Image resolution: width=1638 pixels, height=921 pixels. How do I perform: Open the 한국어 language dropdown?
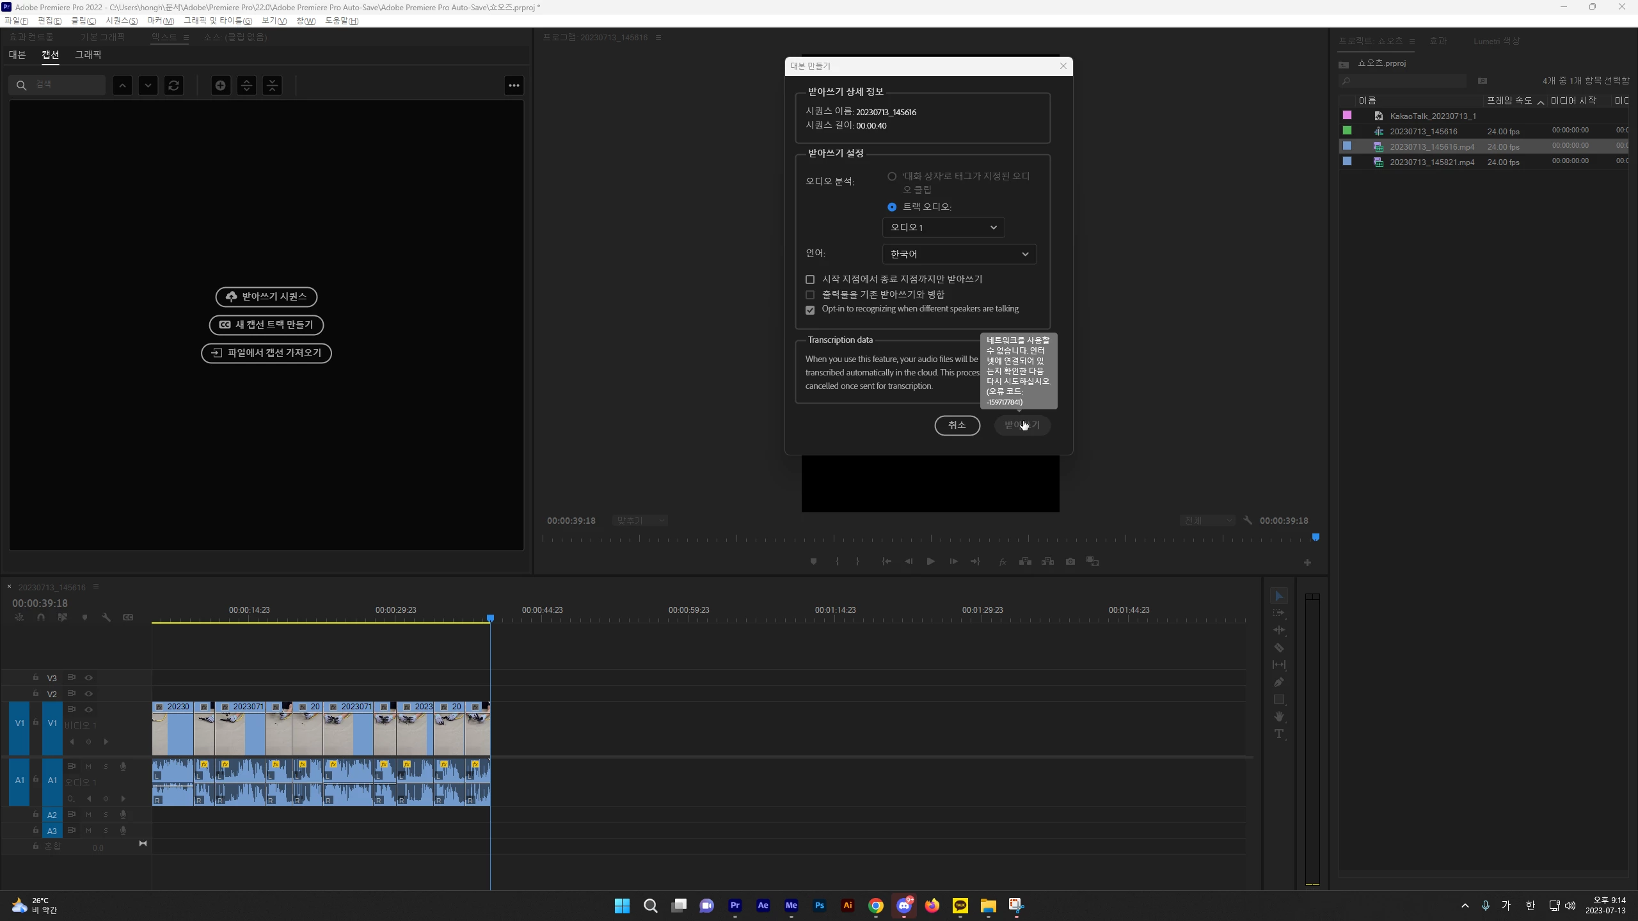point(958,254)
